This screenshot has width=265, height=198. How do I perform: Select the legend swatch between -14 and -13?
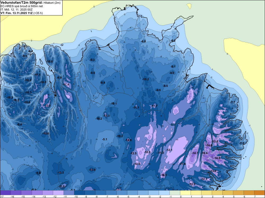37,193
